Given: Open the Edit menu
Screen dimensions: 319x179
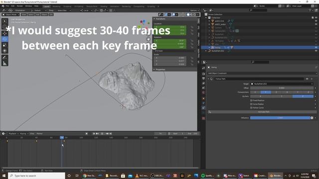Looking at the screenshot, I should 13,6.
